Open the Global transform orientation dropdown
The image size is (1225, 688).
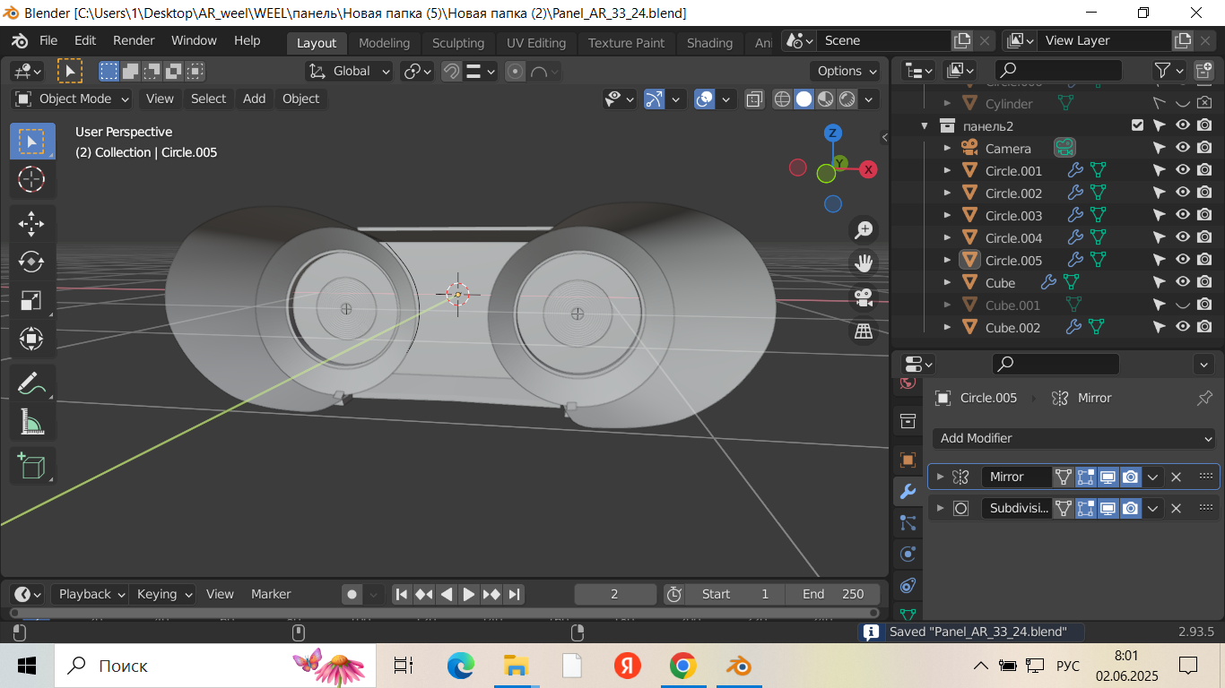pos(350,71)
